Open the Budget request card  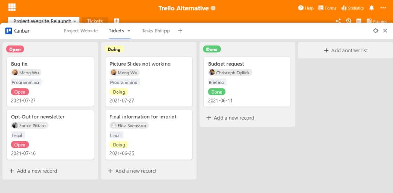247,82
